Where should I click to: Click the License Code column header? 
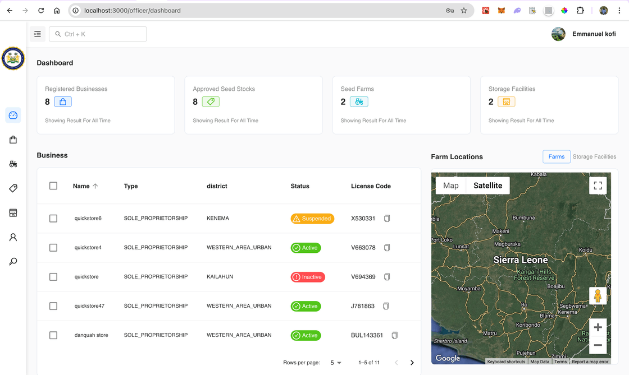coord(371,186)
